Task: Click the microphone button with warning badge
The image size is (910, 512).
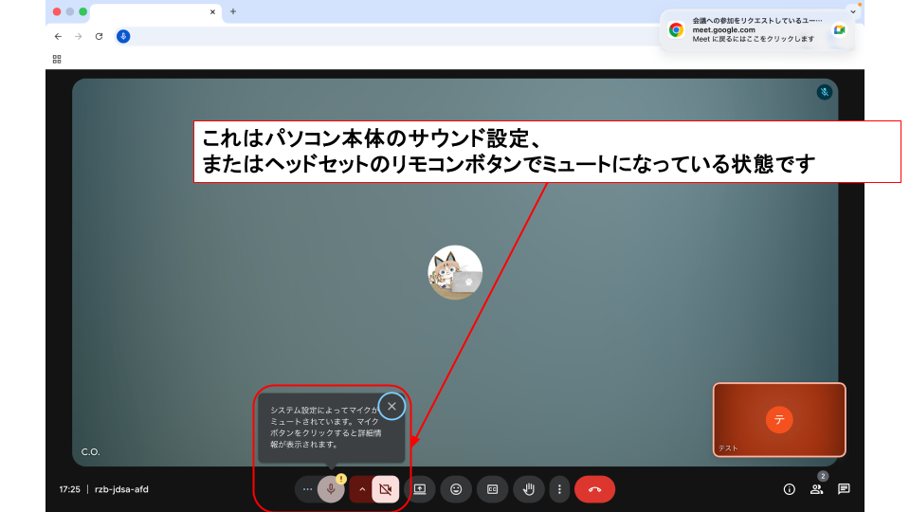Action: click(331, 489)
